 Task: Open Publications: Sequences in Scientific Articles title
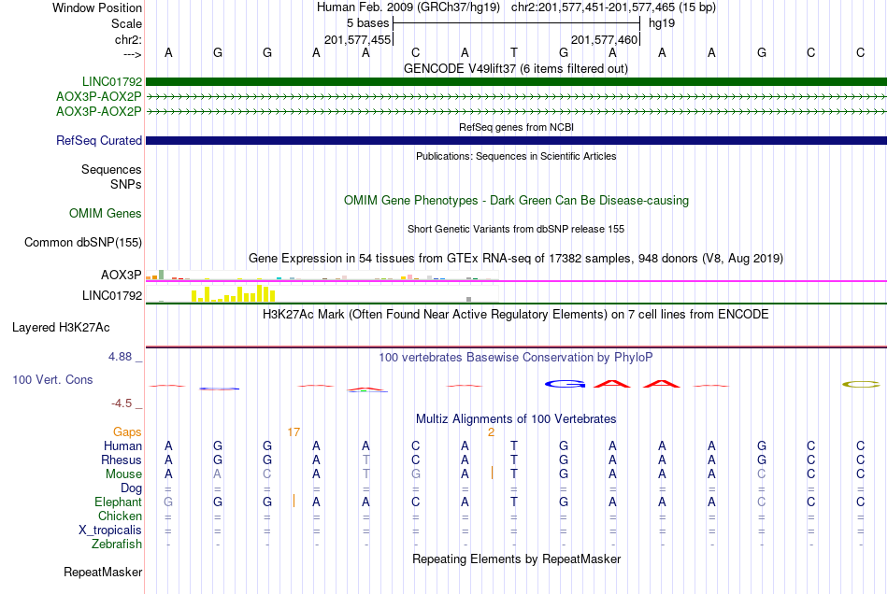click(516, 156)
